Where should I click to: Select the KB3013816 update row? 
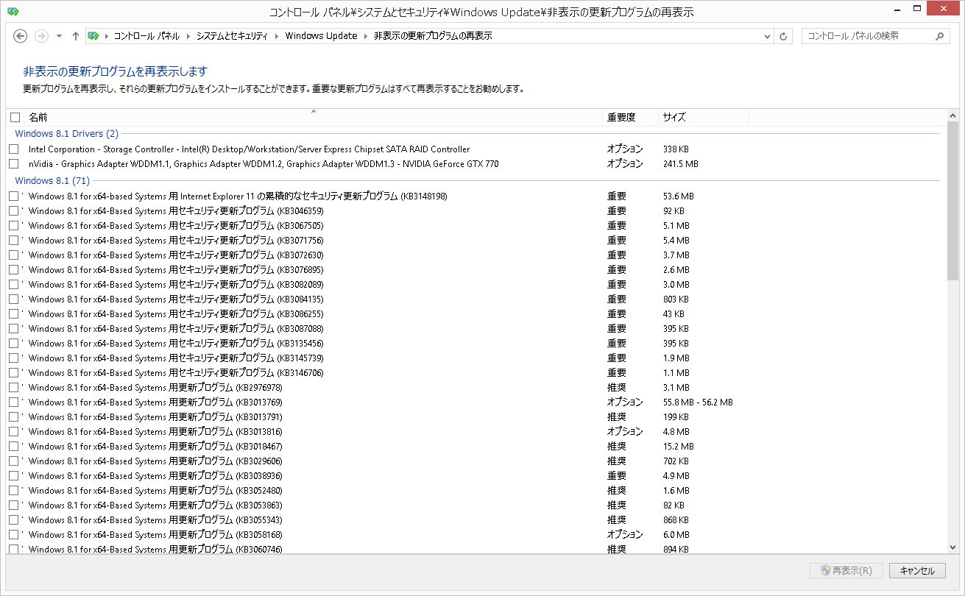click(474, 432)
